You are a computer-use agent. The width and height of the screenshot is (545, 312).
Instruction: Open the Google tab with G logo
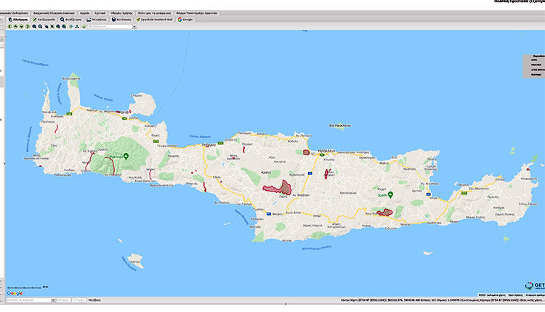tap(185, 20)
